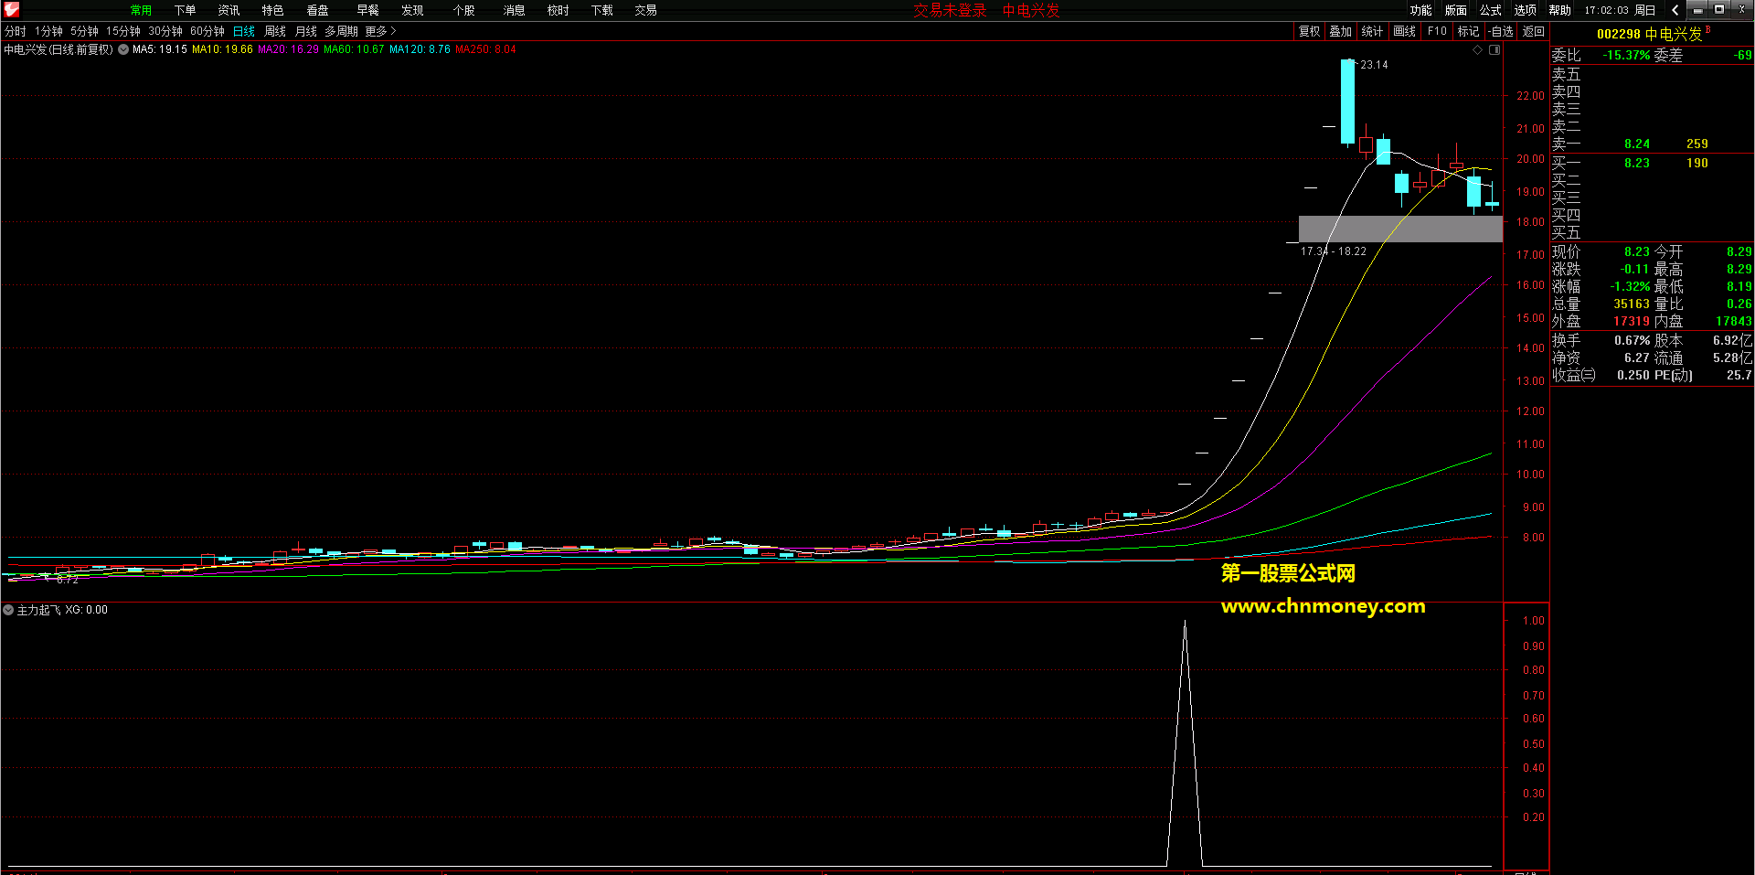This screenshot has height=875, width=1755.
Task: Click the 卖一 price 8.24
Action: pyautogui.click(x=1637, y=144)
